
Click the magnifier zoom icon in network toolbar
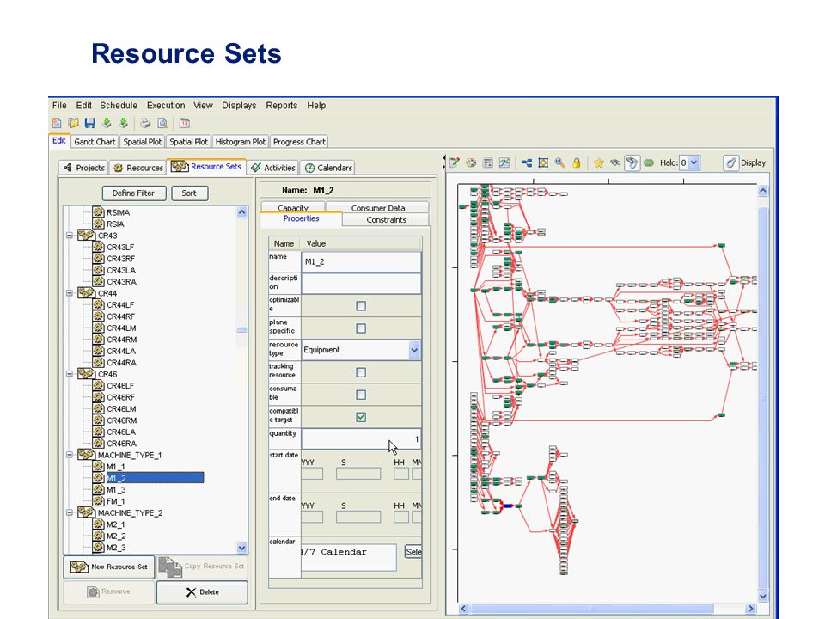pyautogui.click(x=559, y=162)
